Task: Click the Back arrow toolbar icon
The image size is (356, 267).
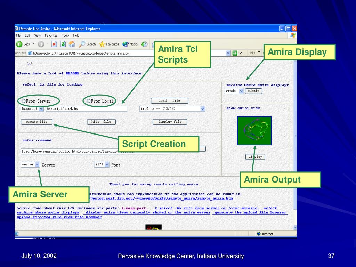Action: pyautogui.click(x=20, y=44)
